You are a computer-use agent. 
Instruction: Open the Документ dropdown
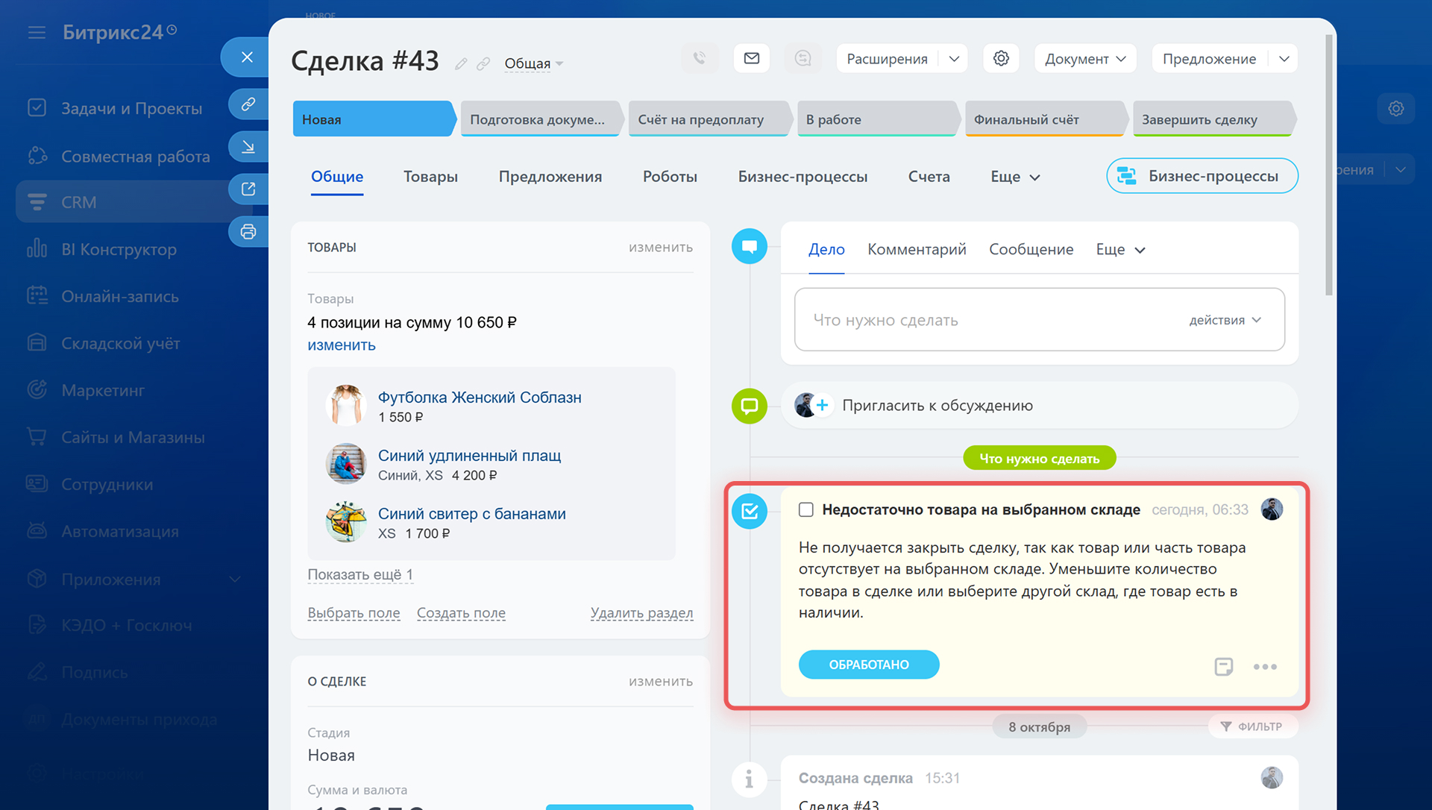coord(1084,59)
